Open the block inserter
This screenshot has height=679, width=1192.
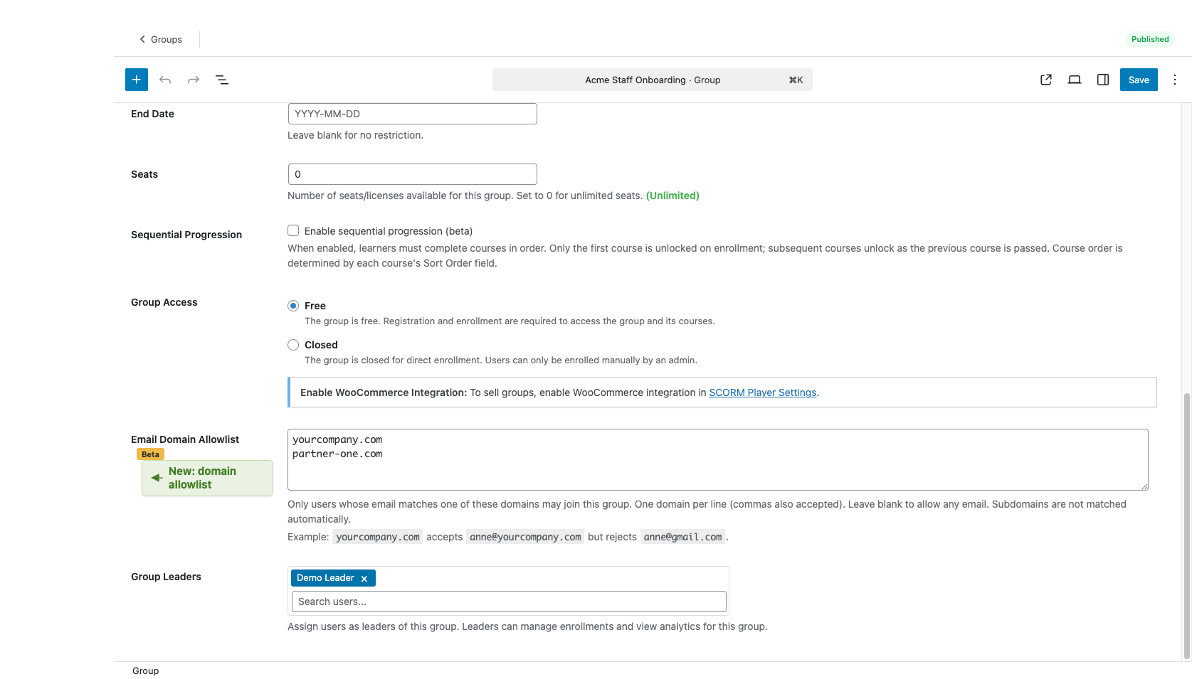point(136,80)
